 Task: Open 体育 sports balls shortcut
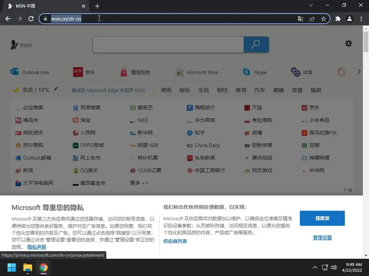click(302, 72)
